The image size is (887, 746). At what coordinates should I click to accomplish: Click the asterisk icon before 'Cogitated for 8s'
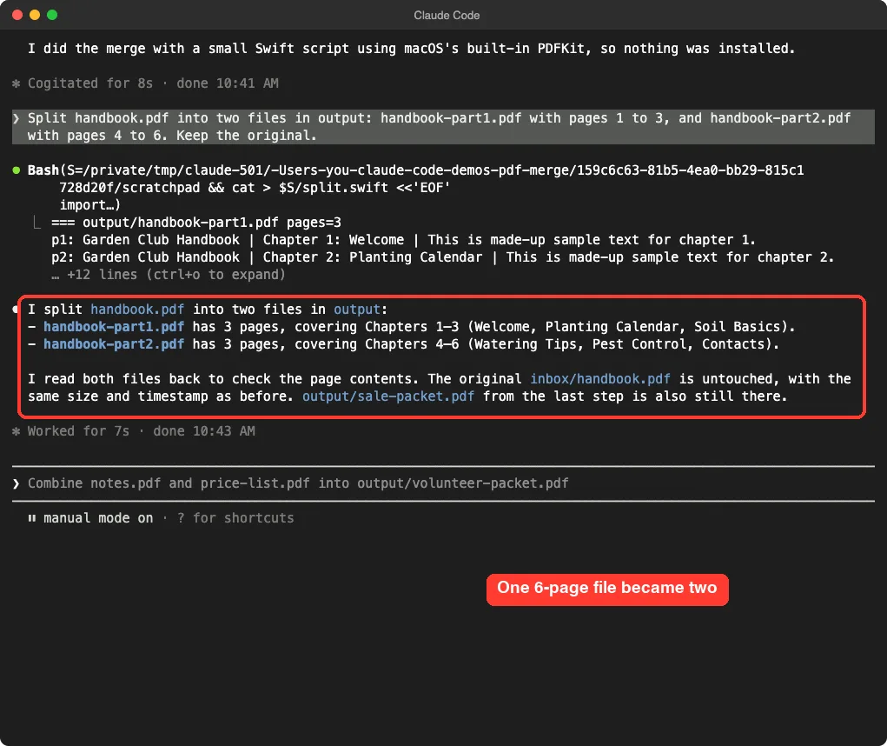point(16,83)
